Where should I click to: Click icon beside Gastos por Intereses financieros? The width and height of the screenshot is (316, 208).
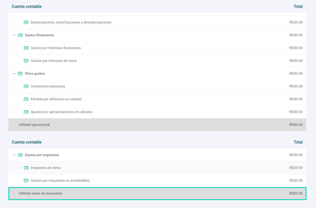pos(26,48)
